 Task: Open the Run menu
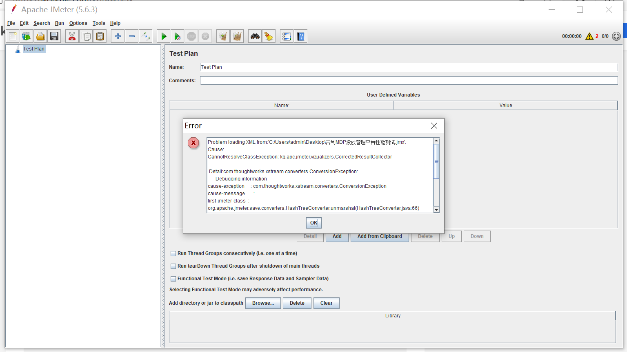[x=60, y=23]
